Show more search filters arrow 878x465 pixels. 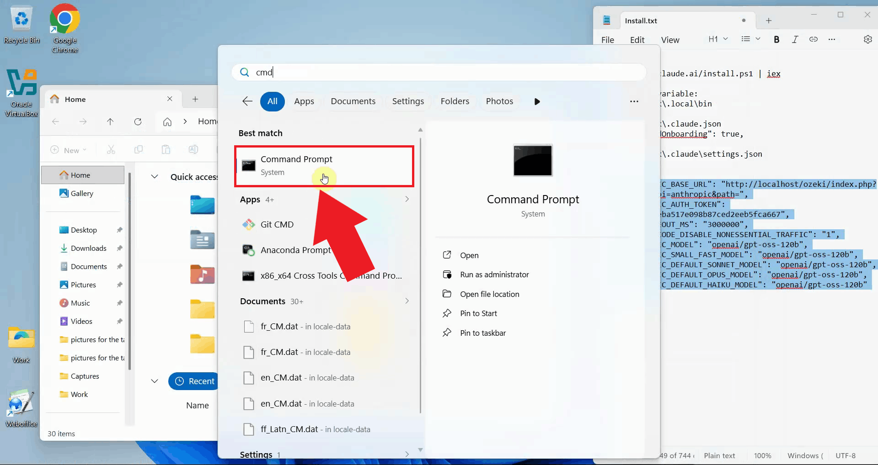click(537, 101)
